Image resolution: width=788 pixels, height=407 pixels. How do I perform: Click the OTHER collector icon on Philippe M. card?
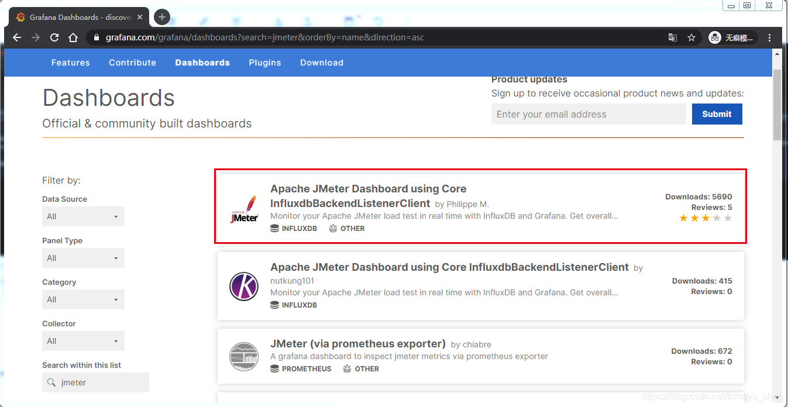pos(333,229)
